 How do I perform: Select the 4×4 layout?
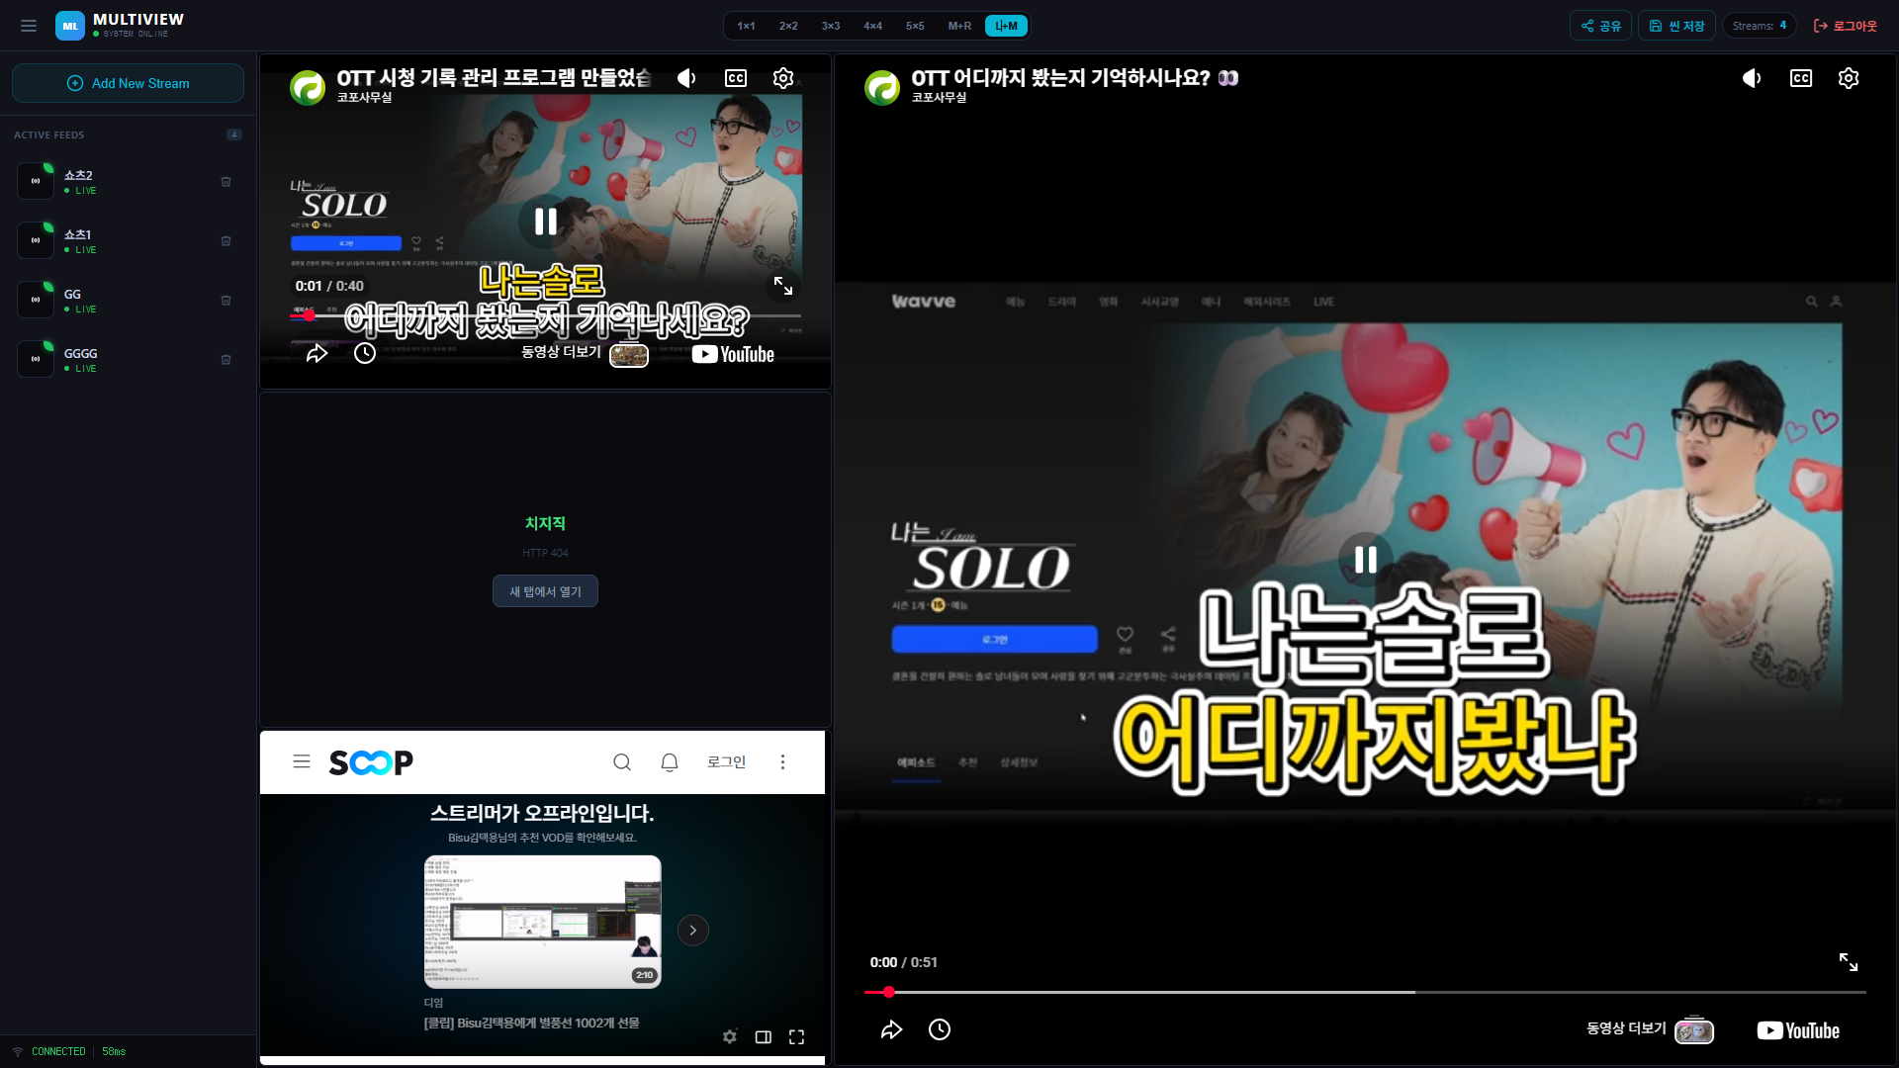click(872, 26)
